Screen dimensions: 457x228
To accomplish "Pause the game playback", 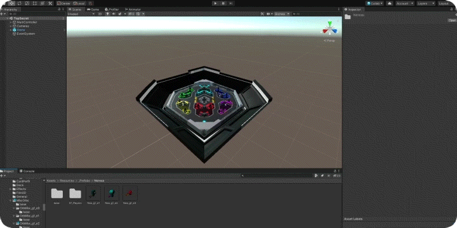I will click(223, 3).
